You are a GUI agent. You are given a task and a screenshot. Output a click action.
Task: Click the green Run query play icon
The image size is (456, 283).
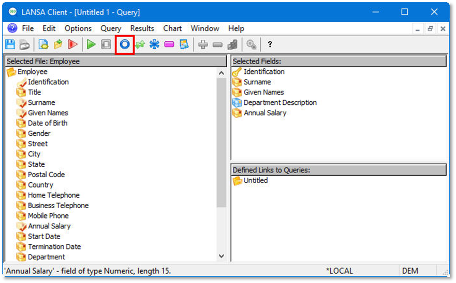click(x=91, y=44)
